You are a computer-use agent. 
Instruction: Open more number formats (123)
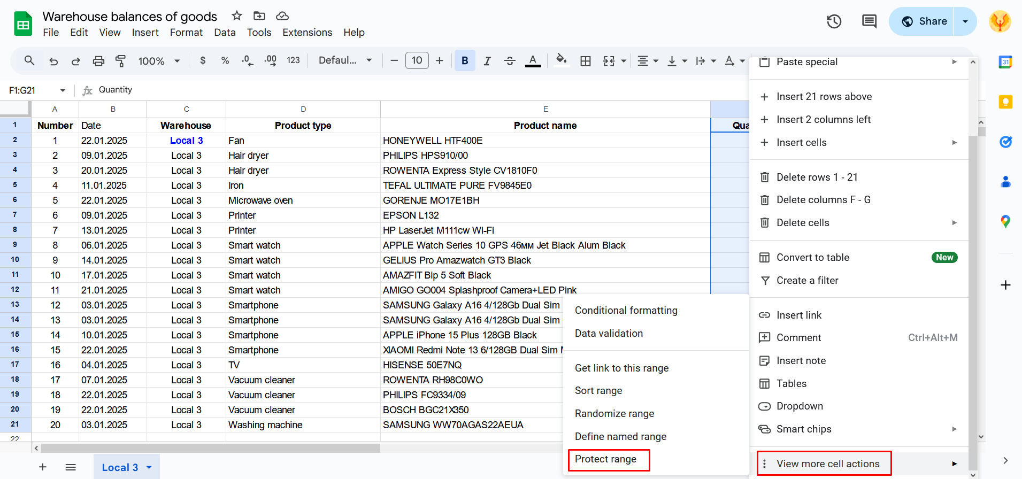point(293,60)
